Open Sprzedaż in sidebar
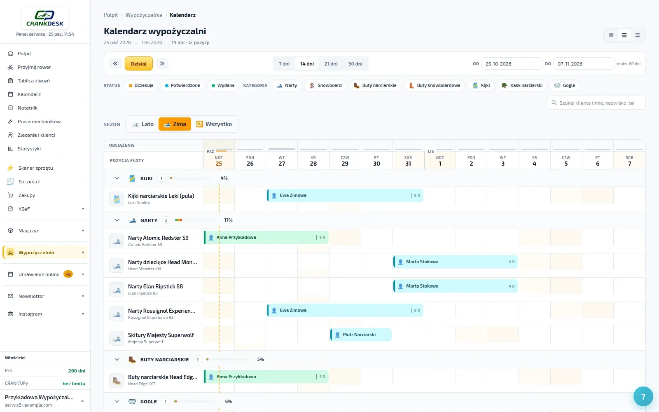The image size is (659, 412). coord(45,182)
